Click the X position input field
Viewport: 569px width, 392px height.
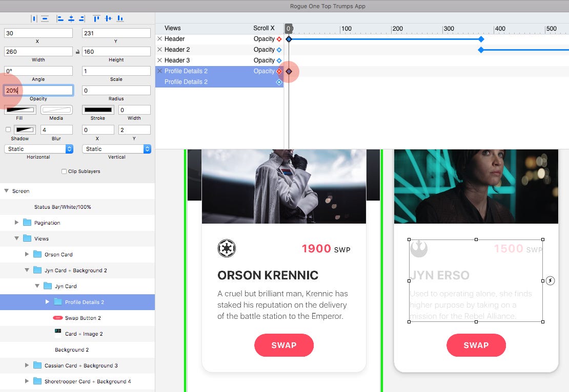click(x=38, y=33)
